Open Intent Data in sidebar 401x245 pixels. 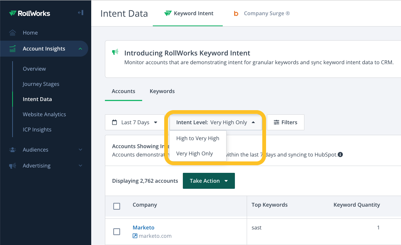click(x=37, y=99)
